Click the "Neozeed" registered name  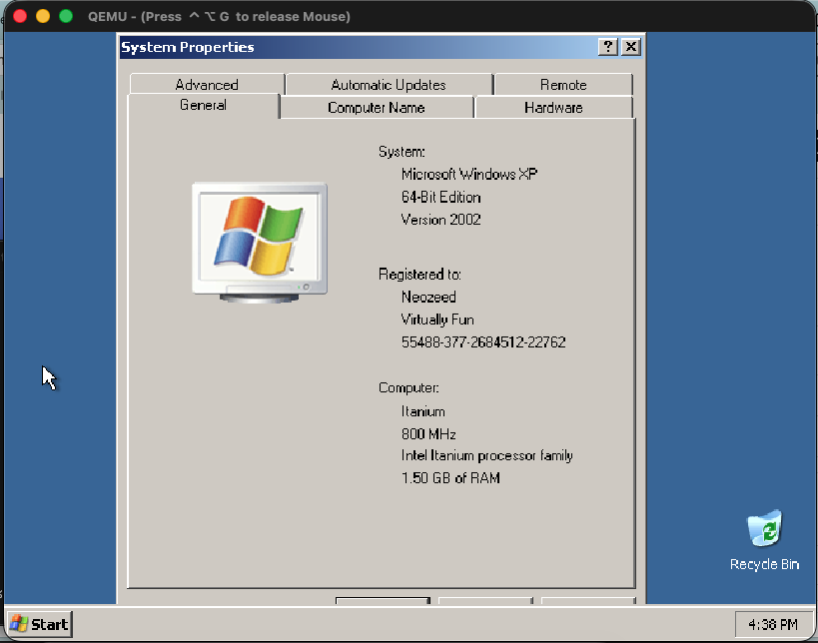pyautogui.click(x=428, y=297)
